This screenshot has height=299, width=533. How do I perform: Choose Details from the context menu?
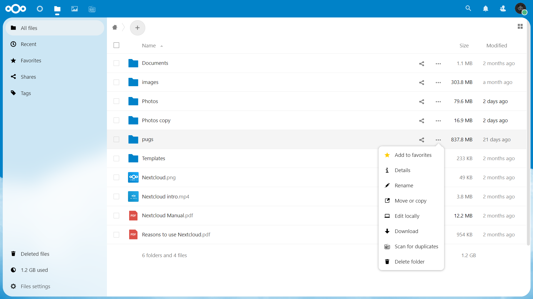tap(411, 170)
